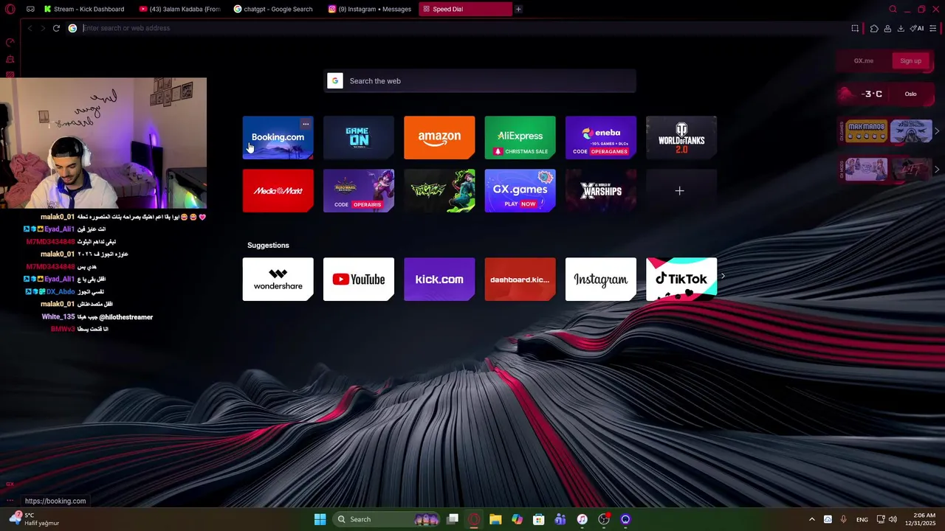Click the Windows taskbar Search box
Viewport: 945px width, 531px height.
(386, 519)
